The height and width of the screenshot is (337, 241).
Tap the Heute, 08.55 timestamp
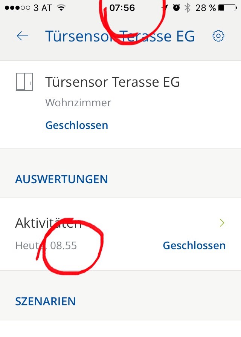(46, 246)
